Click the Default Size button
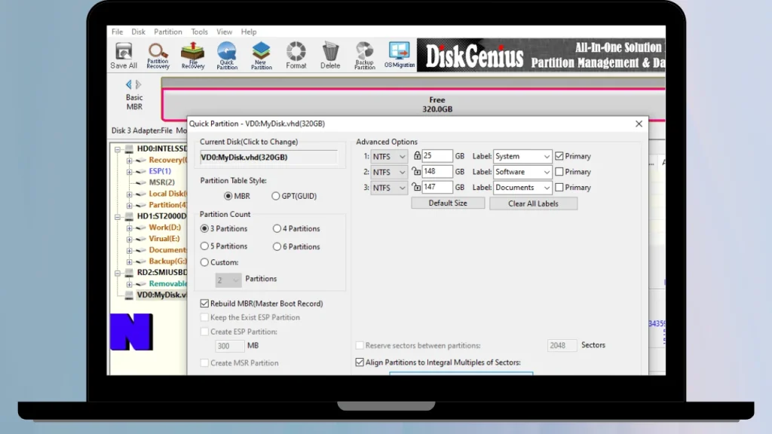Viewport: 772px width, 434px height. point(448,203)
